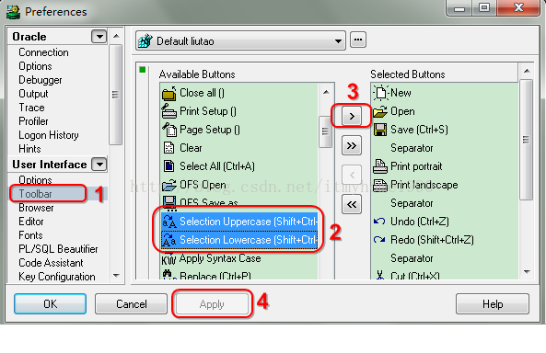The width and height of the screenshot is (546, 353).
Task: Select Trace preferences page
Action: [x=31, y=108]
